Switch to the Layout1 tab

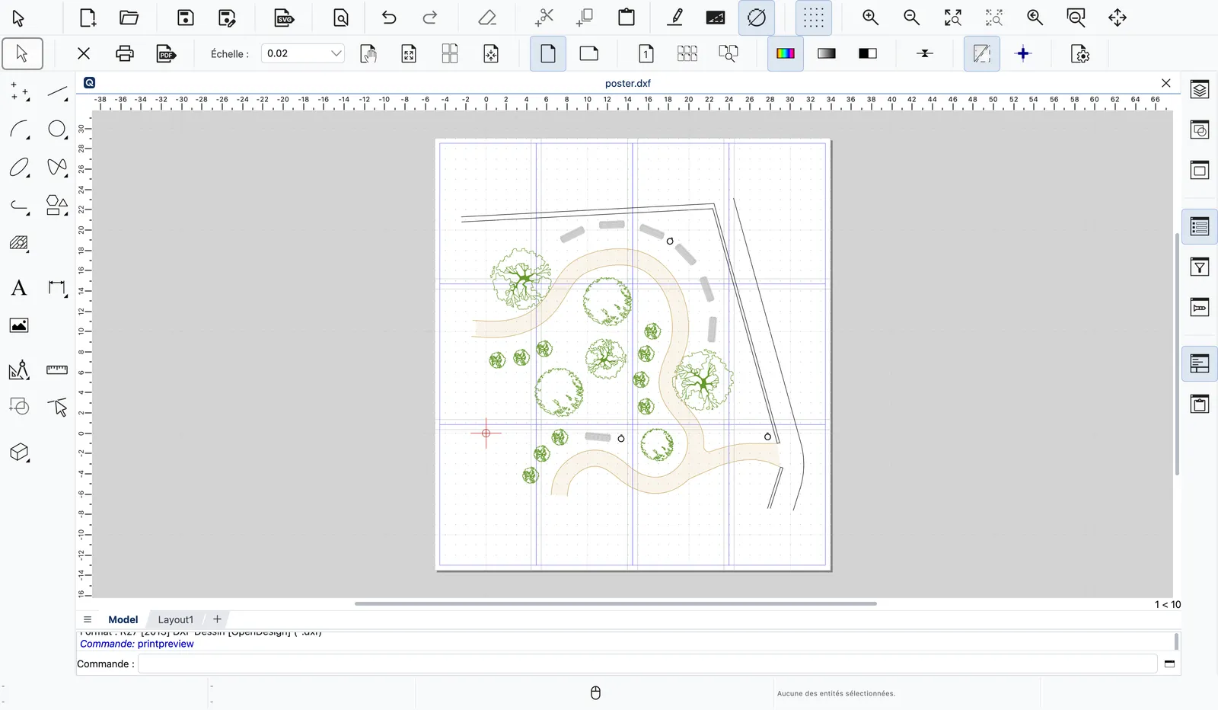click(x=176, y=619)
